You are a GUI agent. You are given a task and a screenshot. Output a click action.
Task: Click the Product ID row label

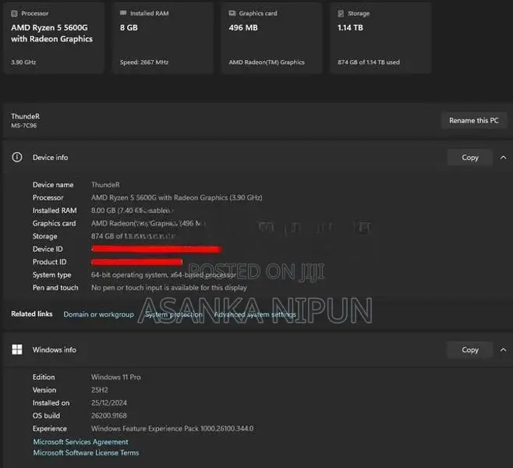tap(49, 262)
